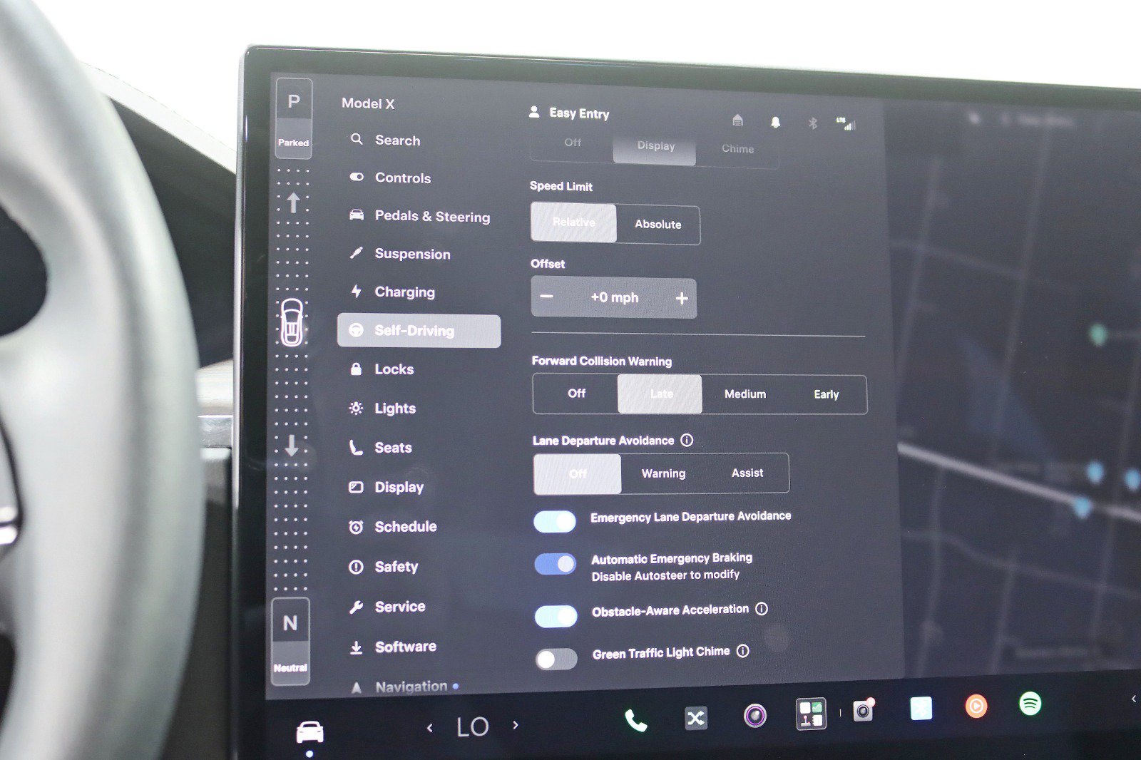Select the Display option at top

click(655, 147)
